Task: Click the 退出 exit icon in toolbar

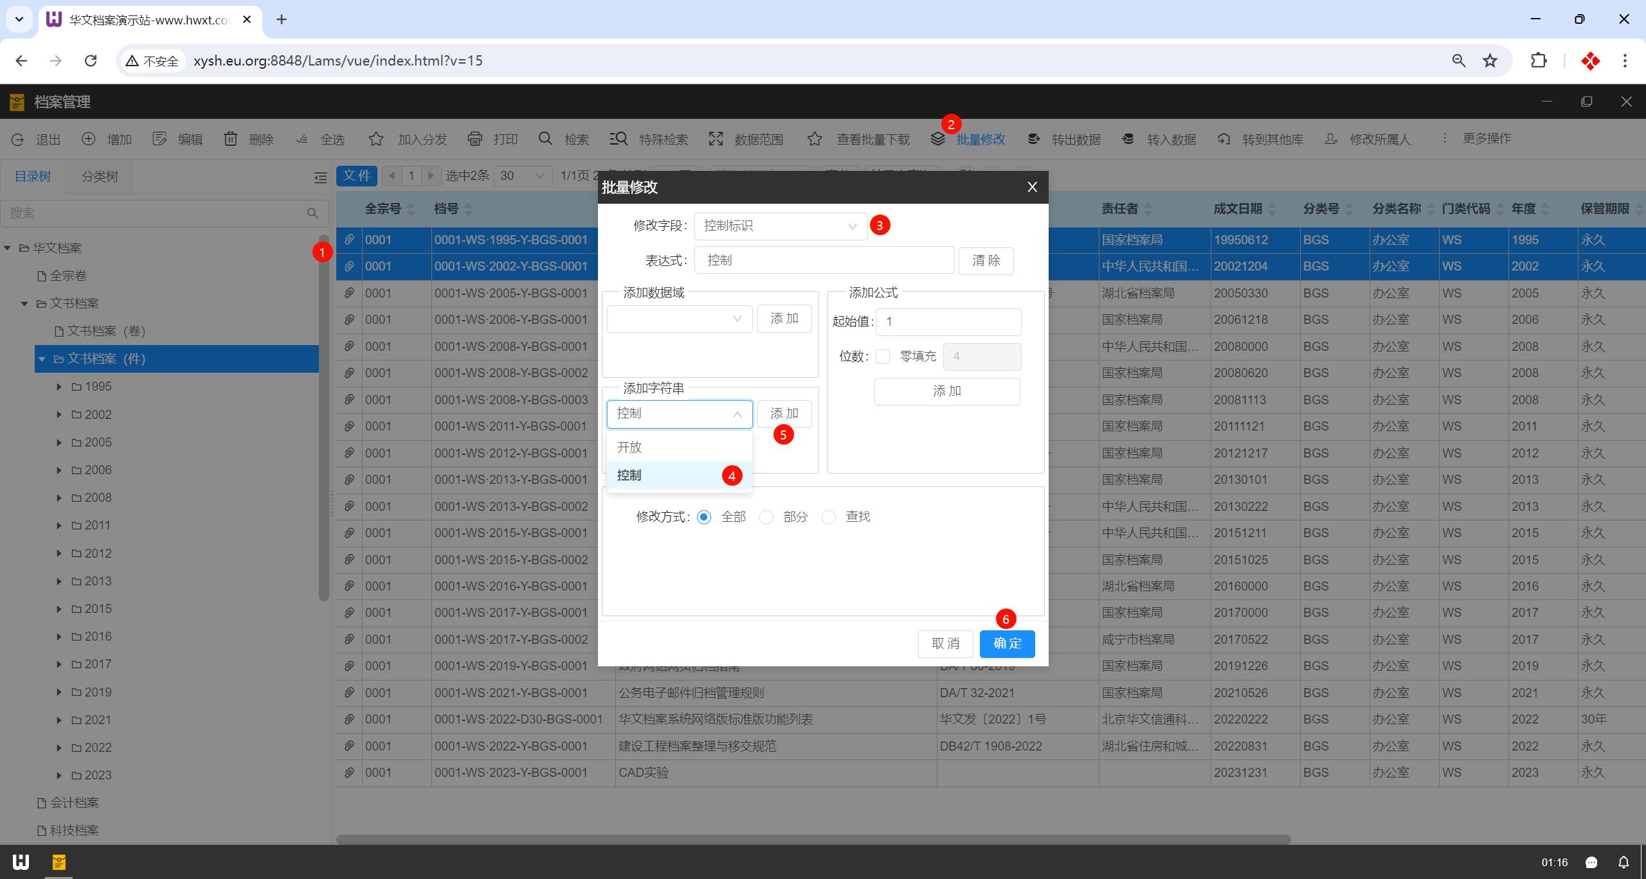Action: [x=18, y=139]
